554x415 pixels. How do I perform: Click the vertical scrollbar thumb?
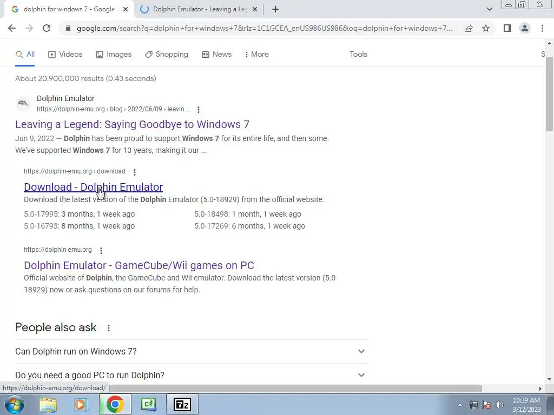[549, 93]
